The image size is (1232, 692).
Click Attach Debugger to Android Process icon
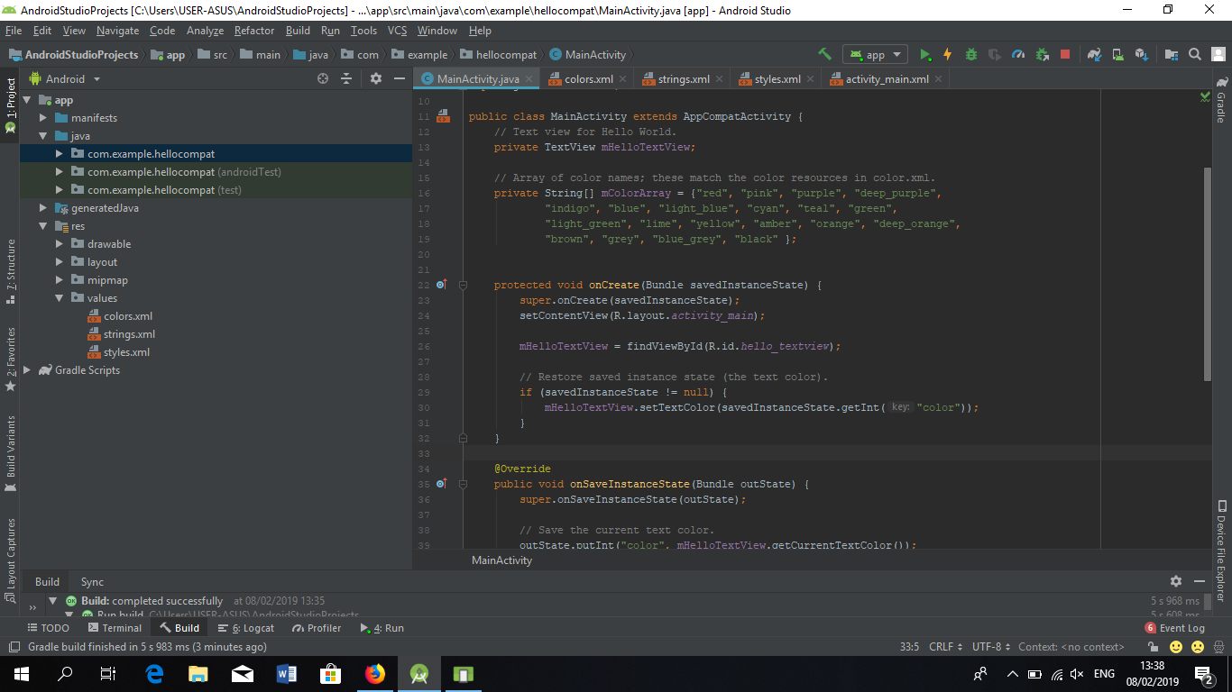click(1042, 54)
